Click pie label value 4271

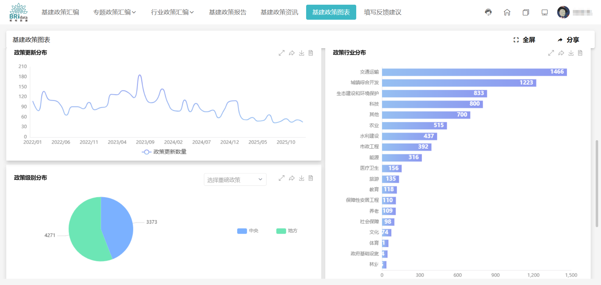tap(50, 235)
